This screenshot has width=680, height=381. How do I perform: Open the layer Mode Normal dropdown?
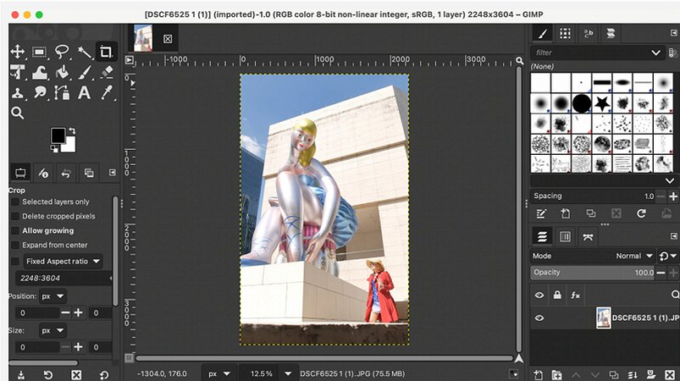point(593,256)
